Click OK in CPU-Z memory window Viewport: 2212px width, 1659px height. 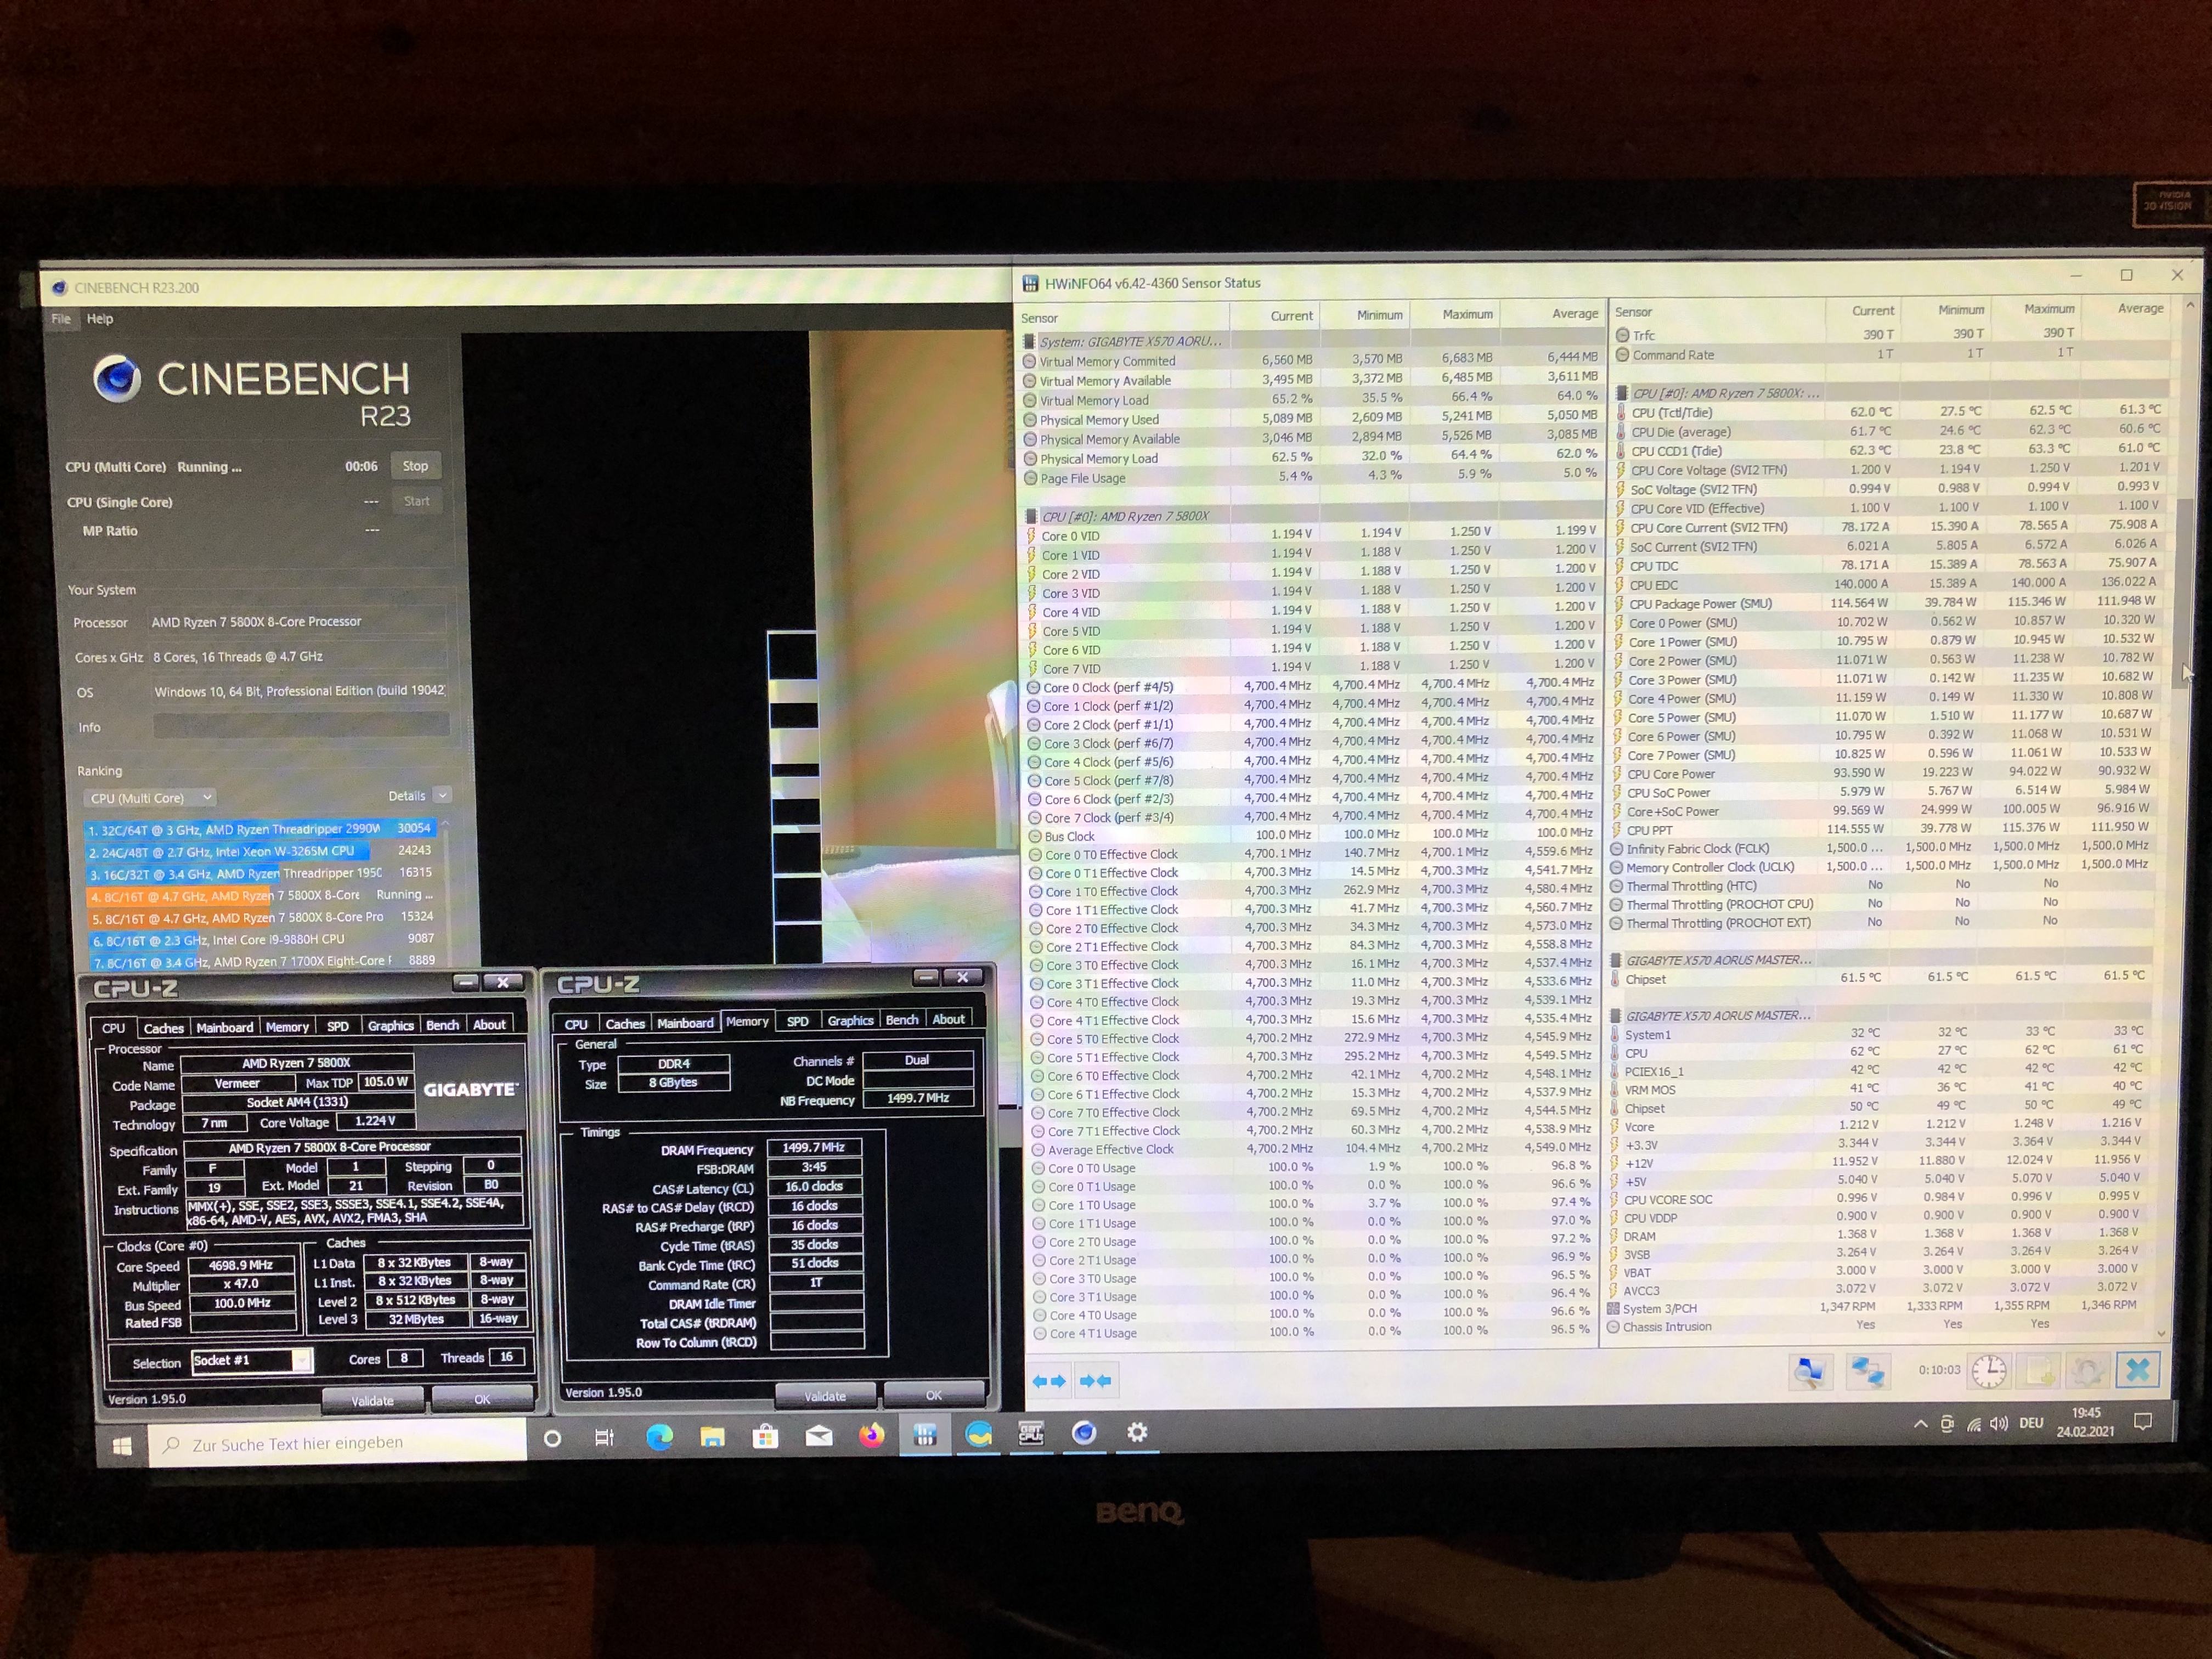[x=934, y=1395]
